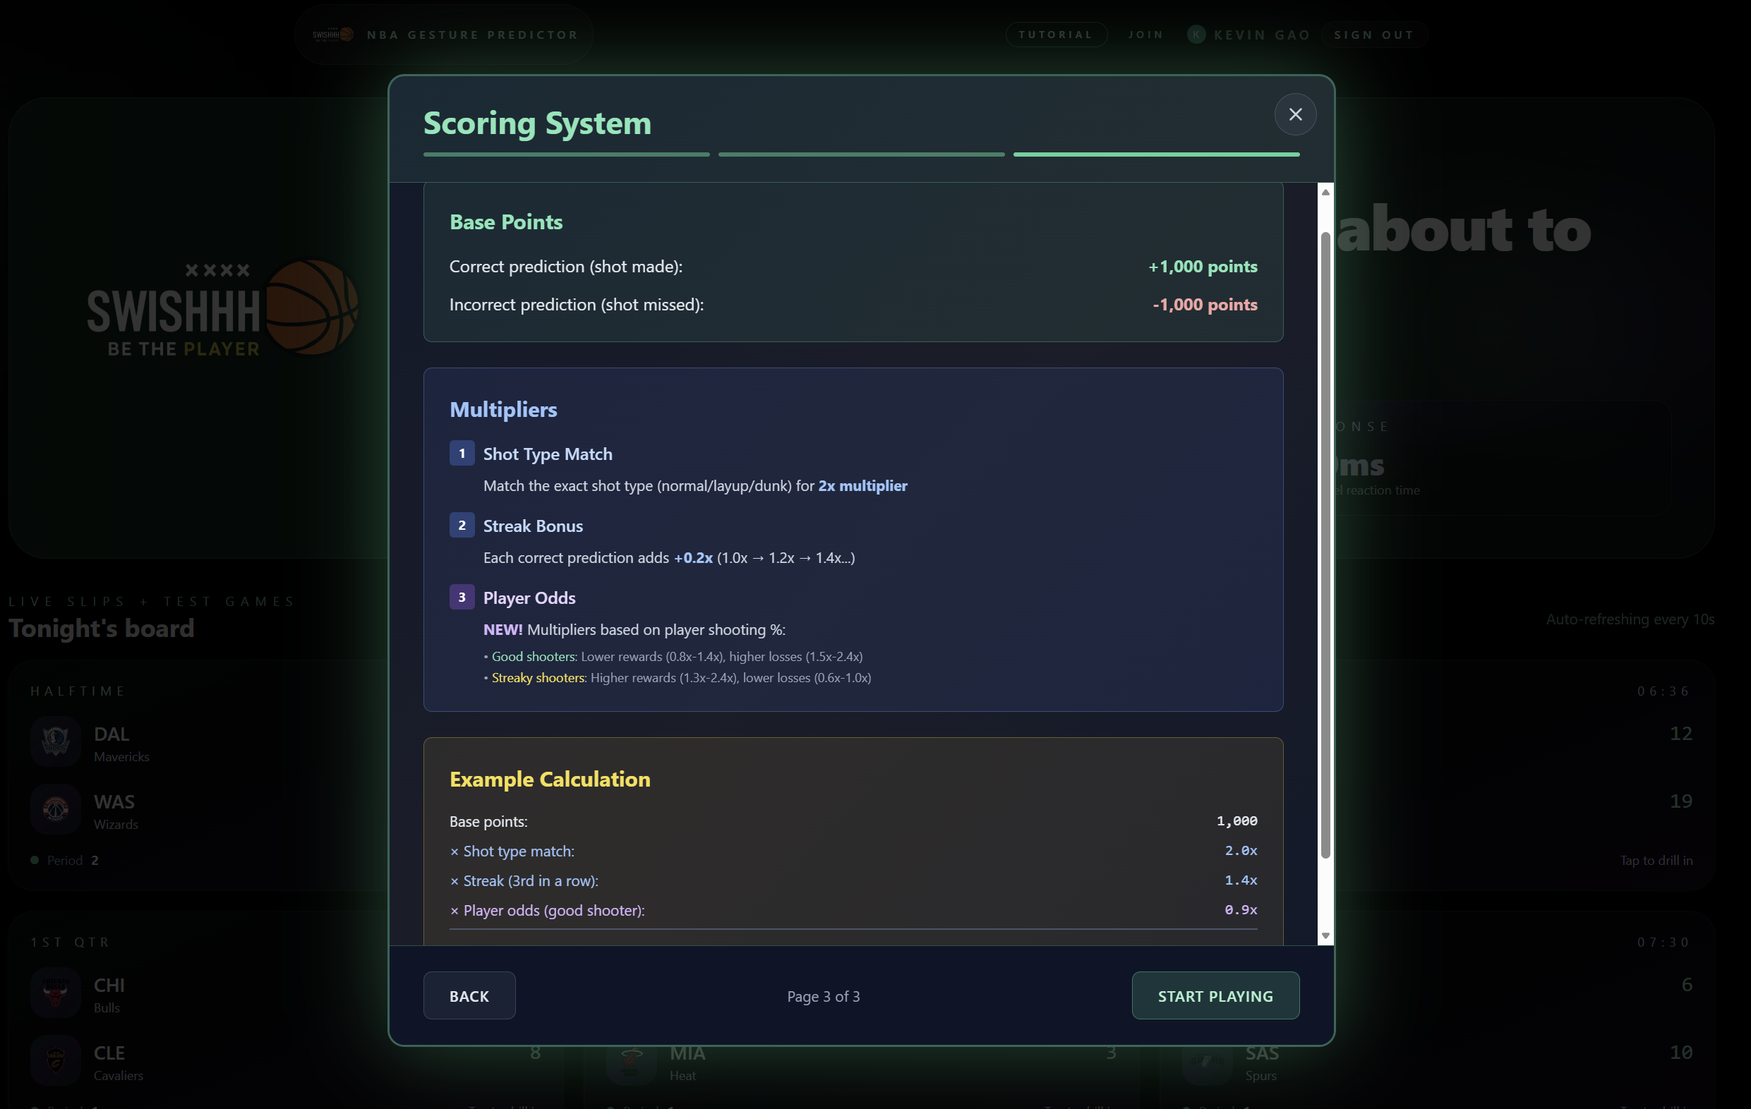The width and height of the screenshot is (1751, 1109).
Task: Click the Shot Type Match number badge
Action: pos(462,453)
